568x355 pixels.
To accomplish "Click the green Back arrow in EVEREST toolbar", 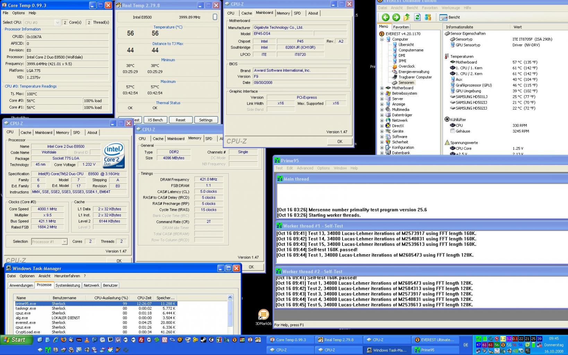I will coord(386,17).
